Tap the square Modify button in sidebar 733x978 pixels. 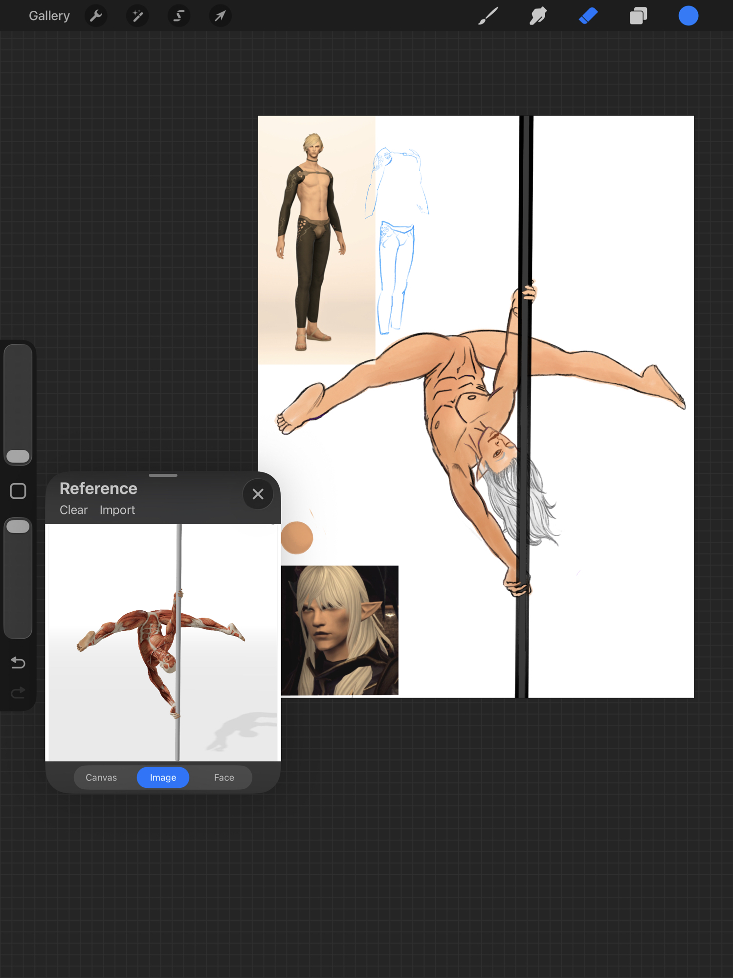18,491
